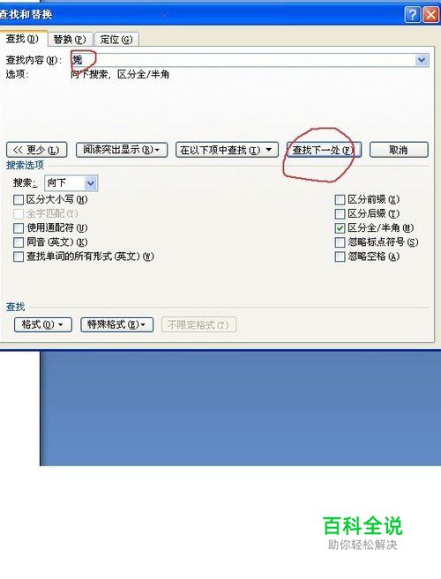
Task: Tick the 忽略空格 checkbox
Action: pyautogui.click(x=340, y=256)
